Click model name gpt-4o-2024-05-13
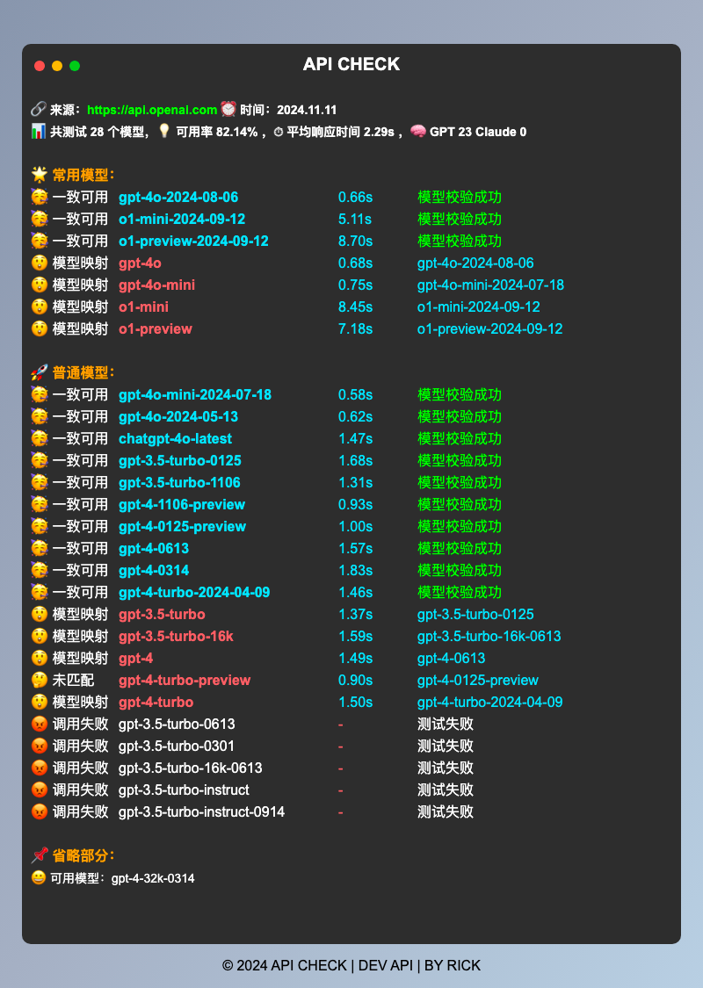The width and height of the screenshot is (703, 988). point(178,416)
